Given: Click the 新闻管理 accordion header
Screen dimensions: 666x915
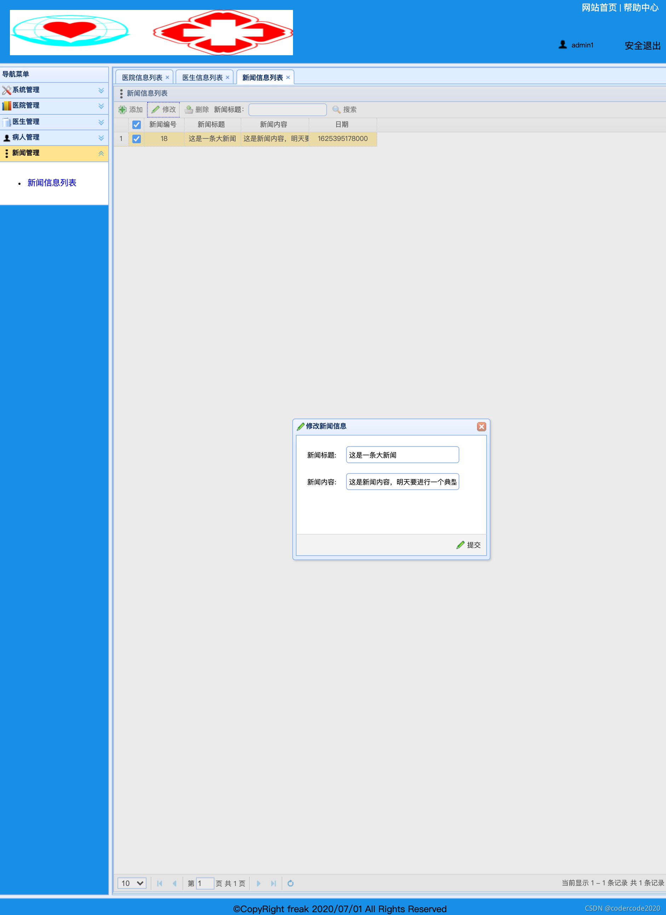Looking at the screenshot, I should pyautogui.click(x=54, y=153).
